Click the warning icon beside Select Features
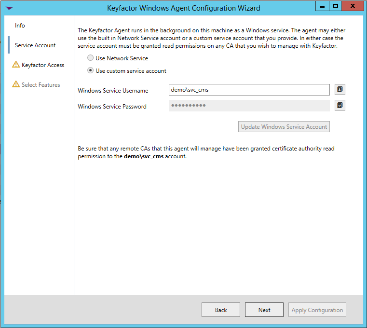 click(16, 84)
